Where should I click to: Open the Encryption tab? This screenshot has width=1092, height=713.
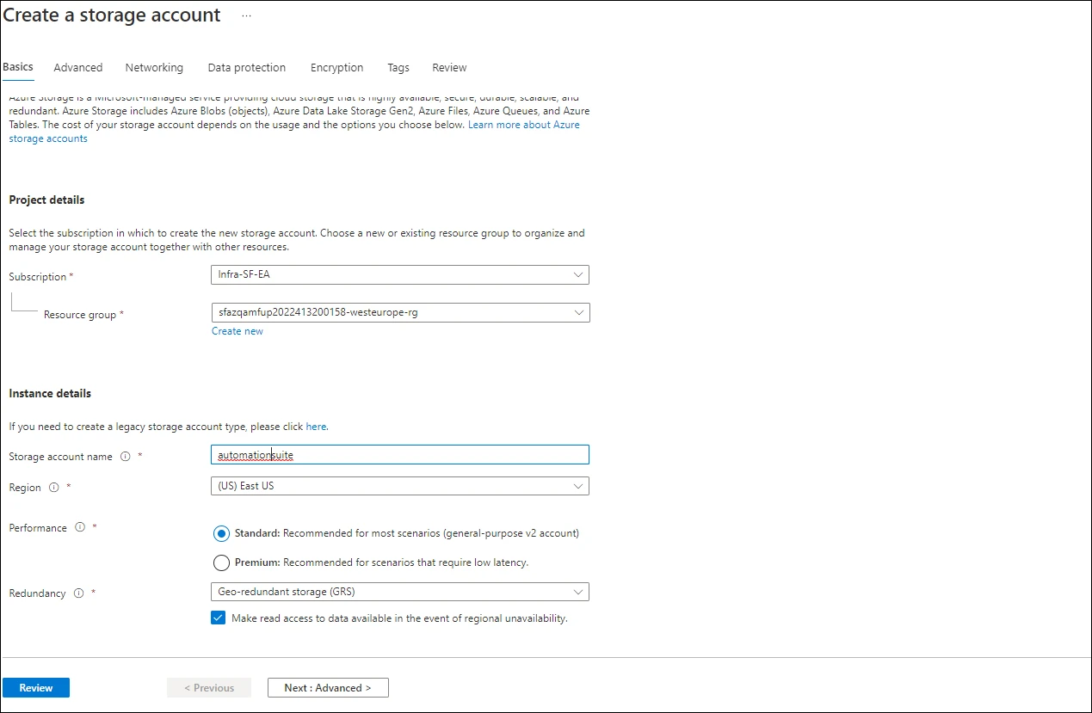pos(336,67)
